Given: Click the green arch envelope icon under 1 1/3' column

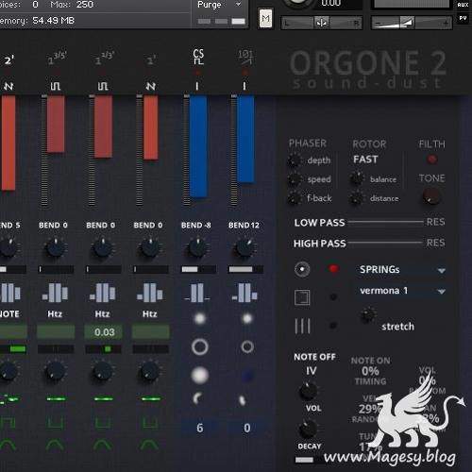Looking at the screenshot, I should pyautogui.click(x=103, y=445).
